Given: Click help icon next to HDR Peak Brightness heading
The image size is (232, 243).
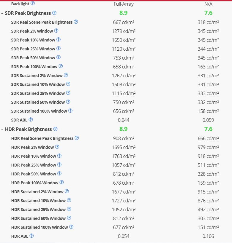Looking at the screenshot, I should click(x=55, y=129).
